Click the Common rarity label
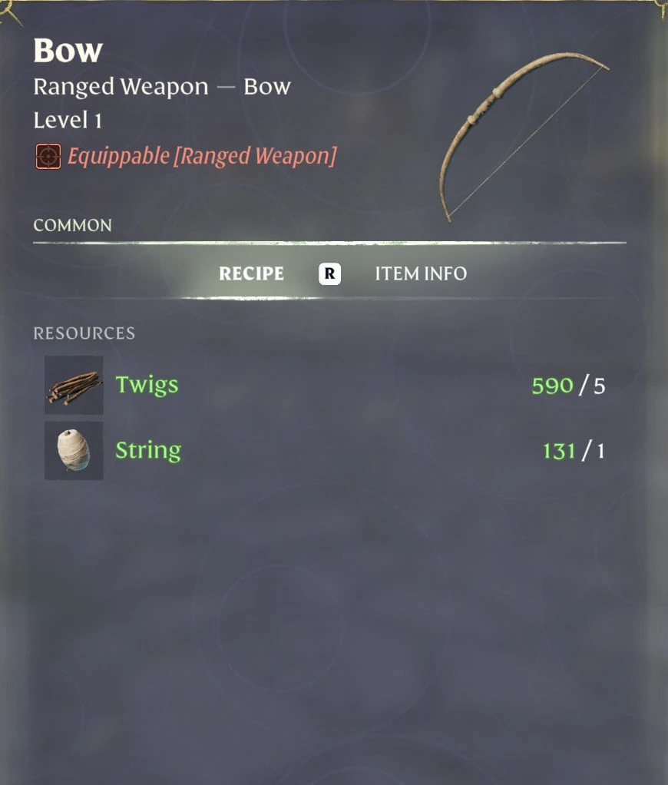This screenshot has width=668, height=785. 72,225
